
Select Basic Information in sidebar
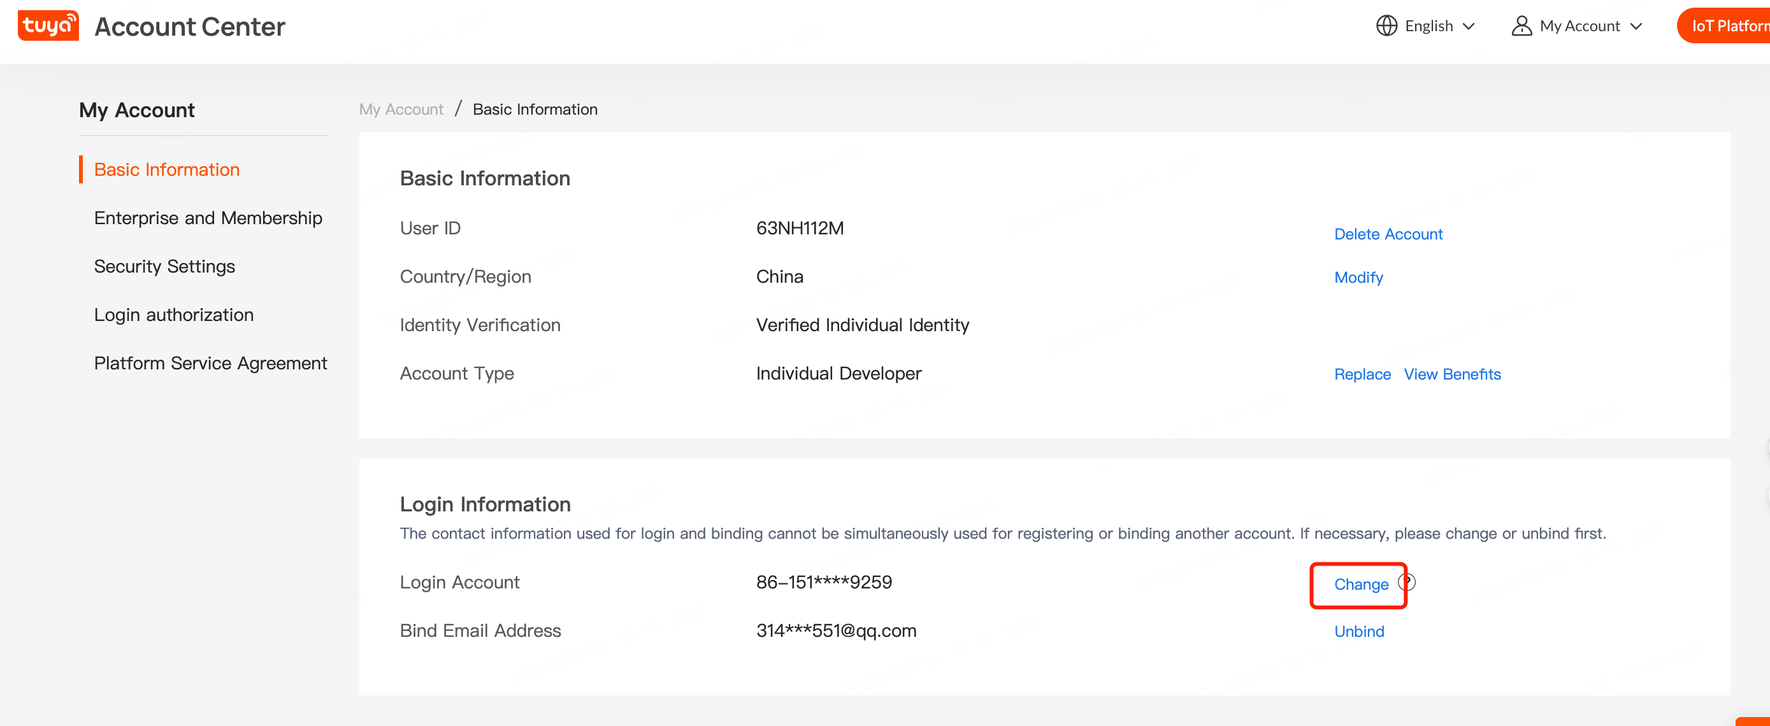[167, 169]
